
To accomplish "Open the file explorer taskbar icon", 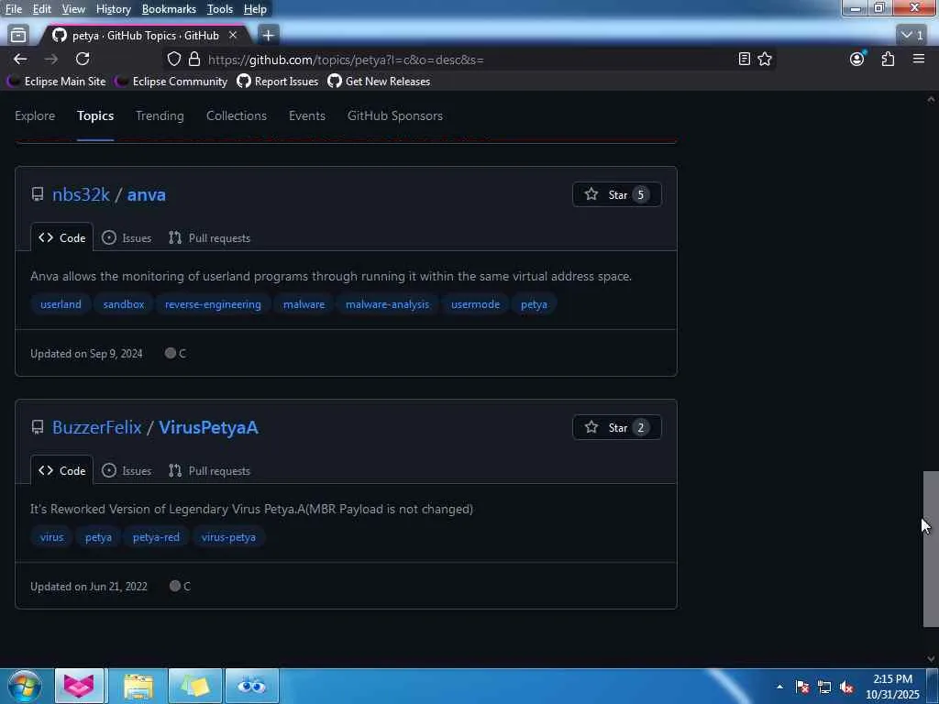I will 139,686.
